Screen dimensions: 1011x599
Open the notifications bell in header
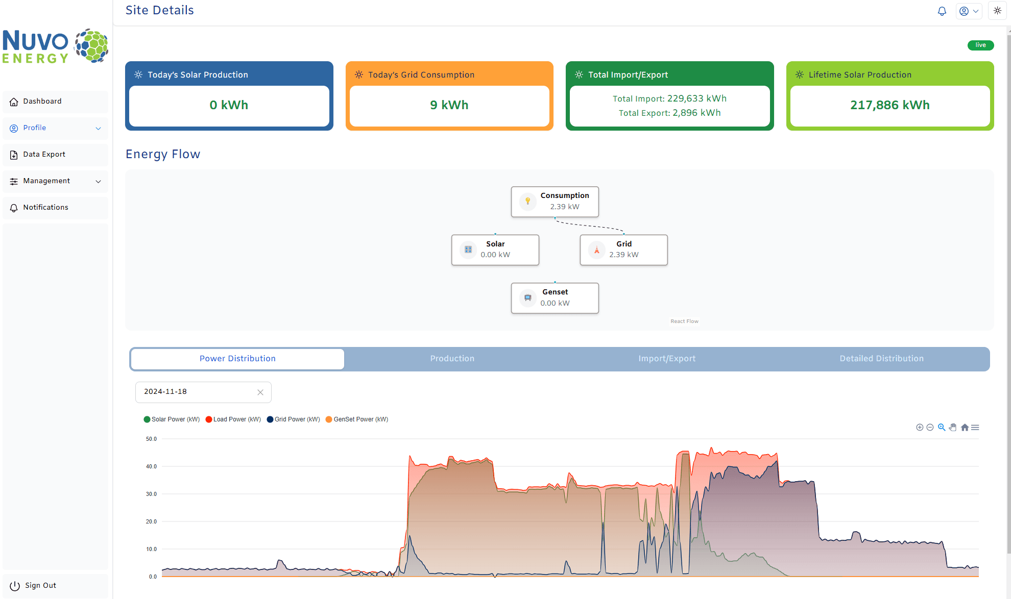tap(942, 11)
